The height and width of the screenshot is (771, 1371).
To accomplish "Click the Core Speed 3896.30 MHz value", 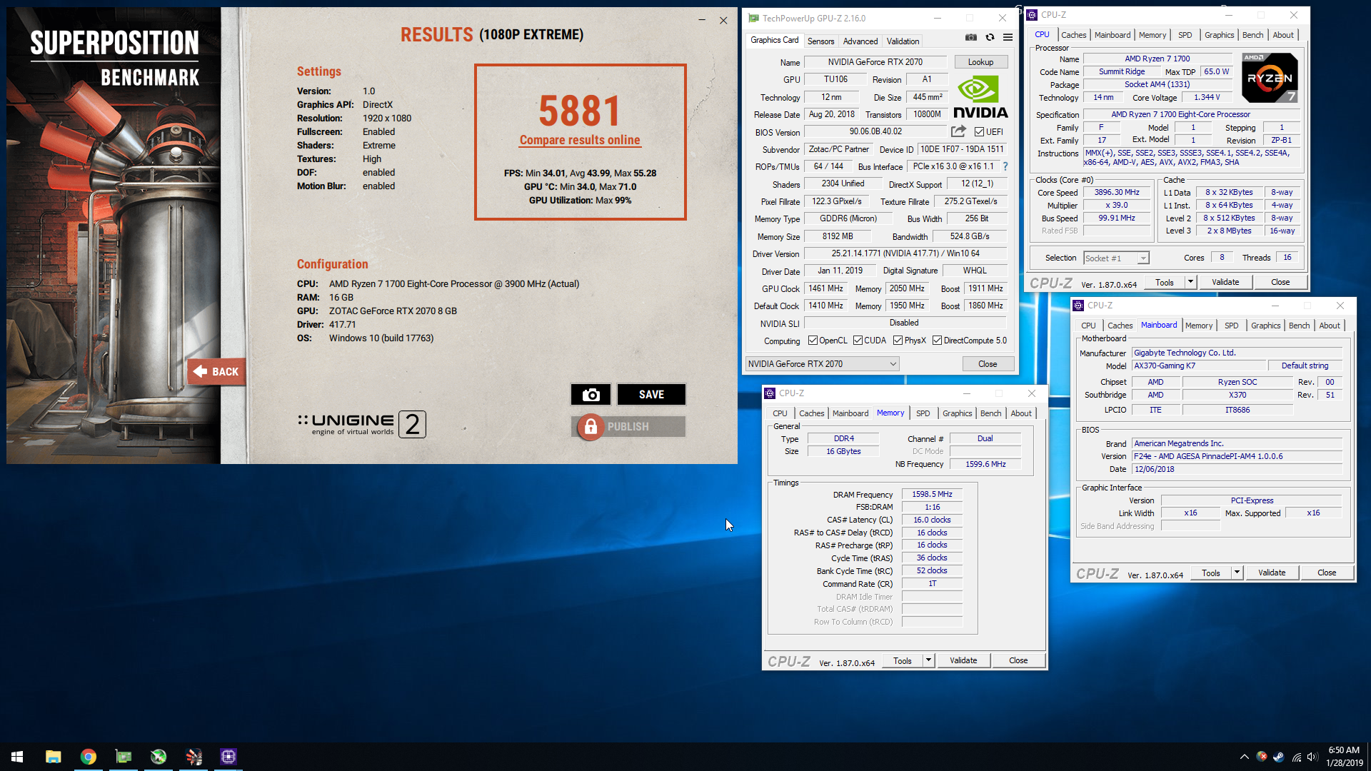I will (x=1117, y=193).
